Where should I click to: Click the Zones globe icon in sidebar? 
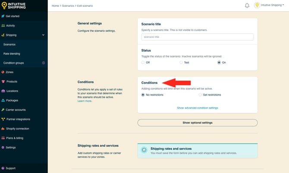point(3,72)
